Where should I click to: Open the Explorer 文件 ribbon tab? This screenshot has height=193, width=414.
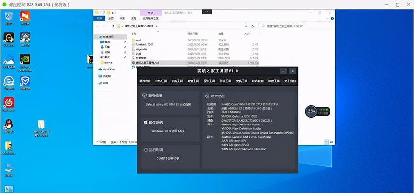tap(99, 18)
